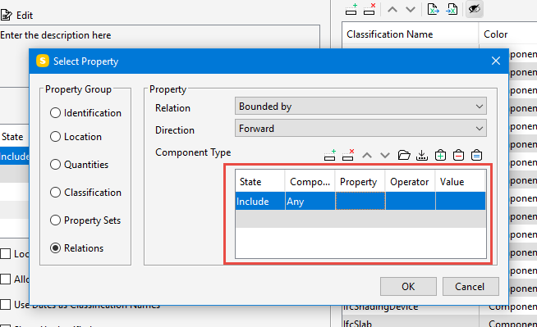Export classifications to Excel
The height and width of the screenshot is (327, 537).
[434, 9]
